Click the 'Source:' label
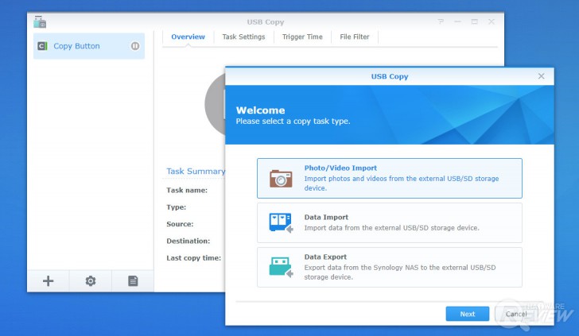The height and width of the screenshot is (336, 579). [x=180, y=224]
